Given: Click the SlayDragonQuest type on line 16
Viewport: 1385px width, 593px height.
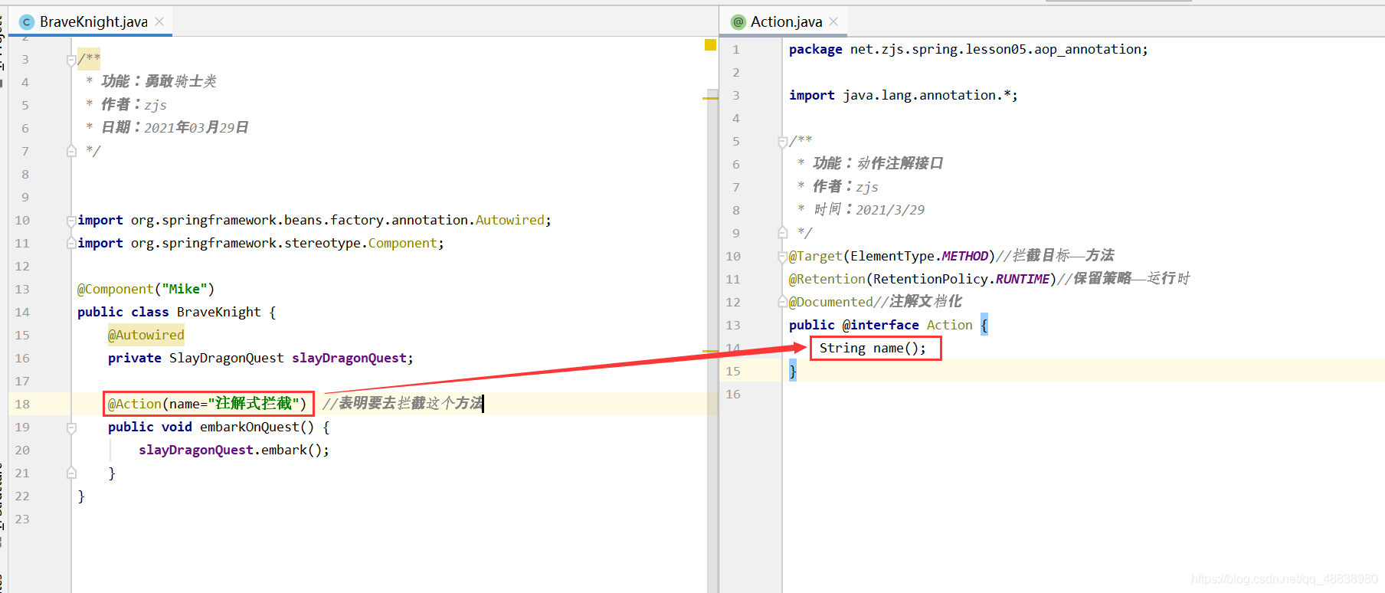Looking at the screenshot, I should click(226, 358).
